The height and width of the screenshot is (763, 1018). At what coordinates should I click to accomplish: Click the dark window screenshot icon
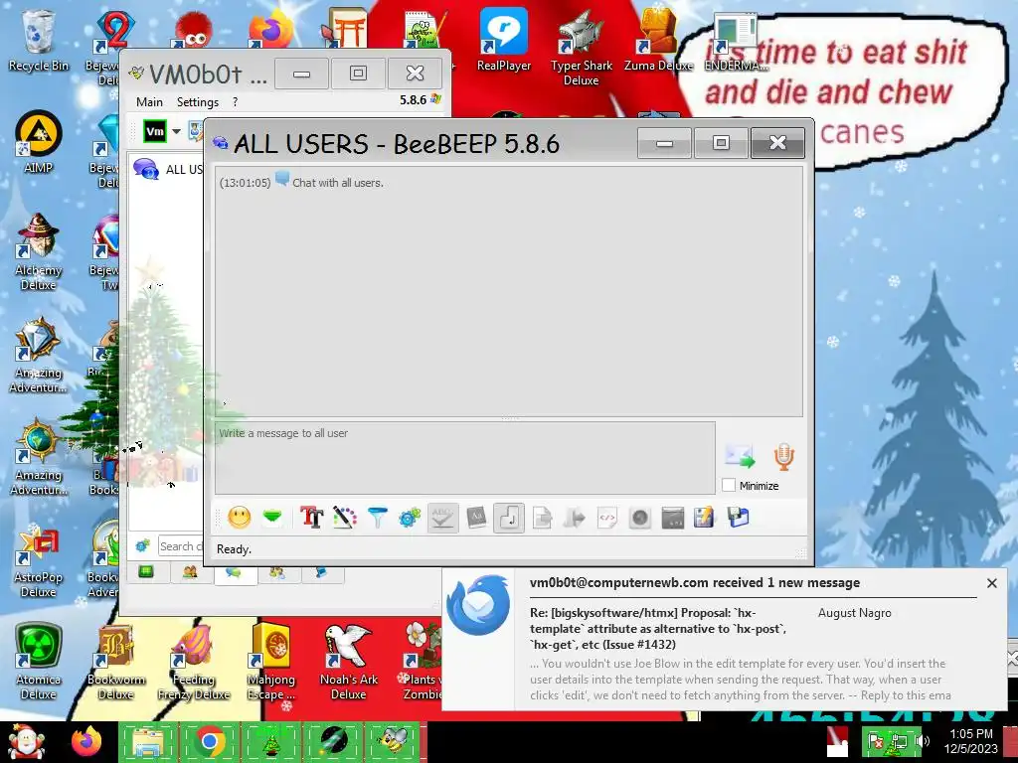coord(673,518)
